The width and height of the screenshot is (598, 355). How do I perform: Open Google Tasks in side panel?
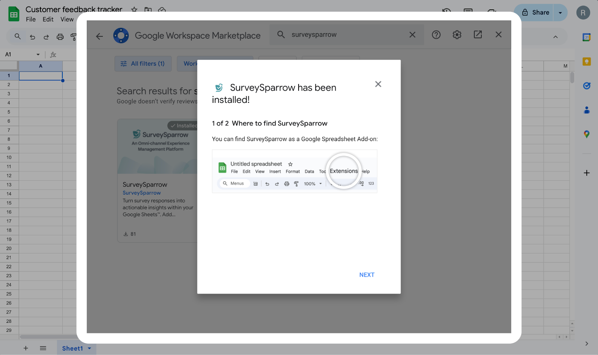(586, 86)
